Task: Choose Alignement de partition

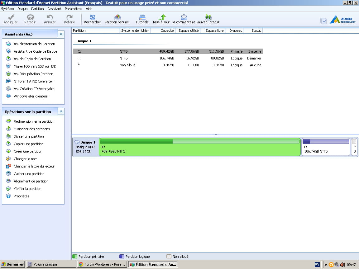Action: [x=31, y=181]
